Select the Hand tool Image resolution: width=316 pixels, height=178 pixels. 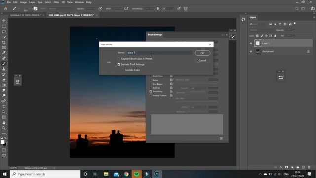click(4, 123)
